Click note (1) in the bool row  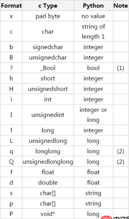point(121,68)
